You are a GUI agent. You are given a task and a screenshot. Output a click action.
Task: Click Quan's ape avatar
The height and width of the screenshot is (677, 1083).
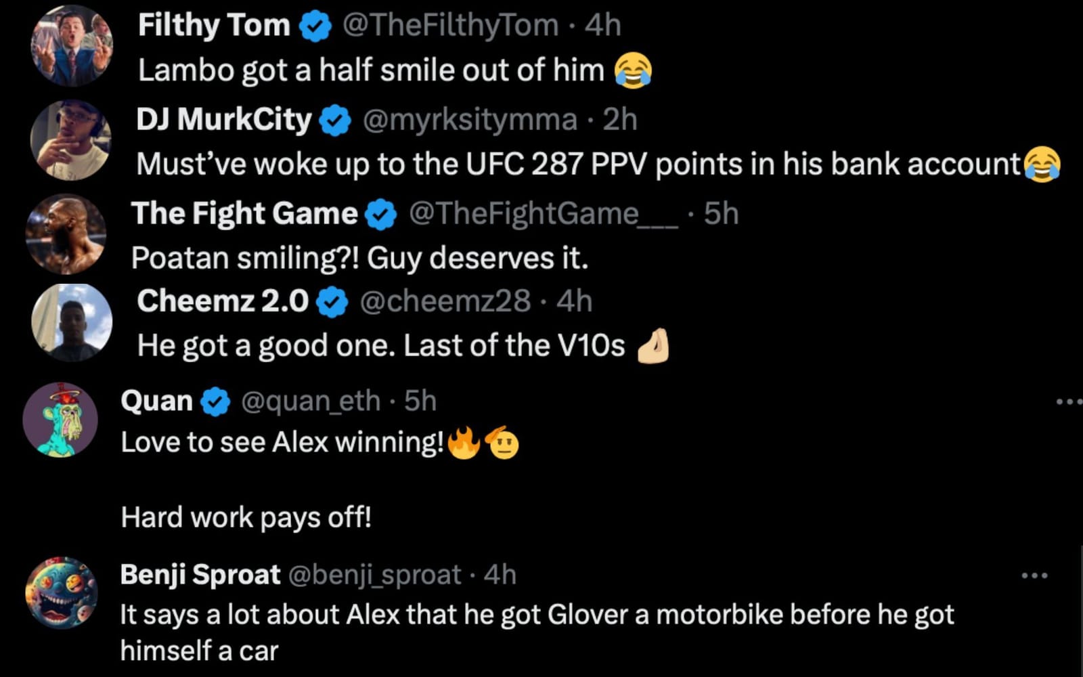[60, 420]
